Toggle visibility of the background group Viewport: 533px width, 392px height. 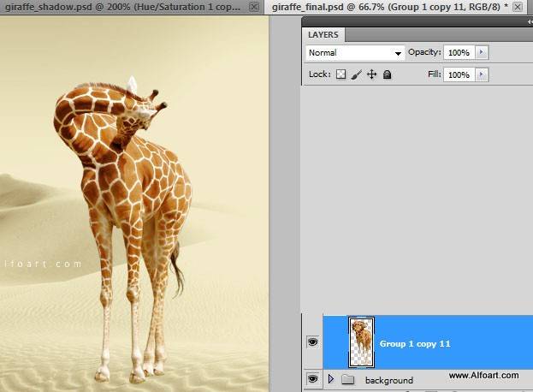(x=312, y=379)
